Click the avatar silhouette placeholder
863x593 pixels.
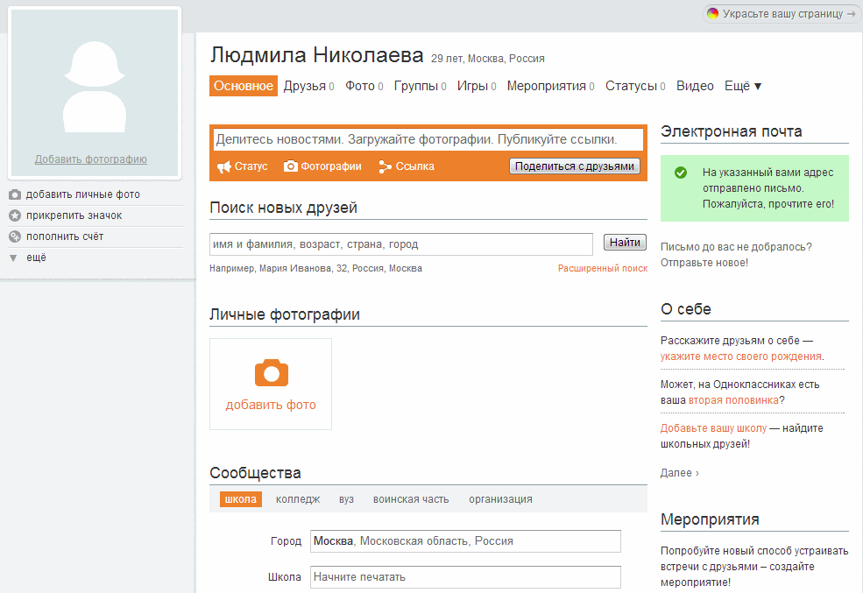pyautogui.click(x=93, y=88)
